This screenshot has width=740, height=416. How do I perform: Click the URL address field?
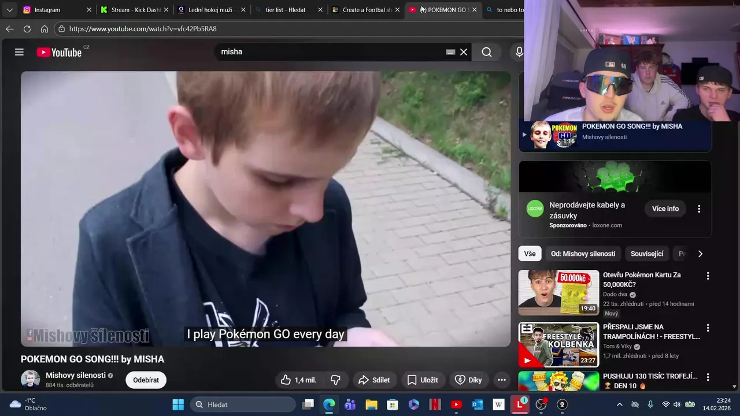pos(289,29)
